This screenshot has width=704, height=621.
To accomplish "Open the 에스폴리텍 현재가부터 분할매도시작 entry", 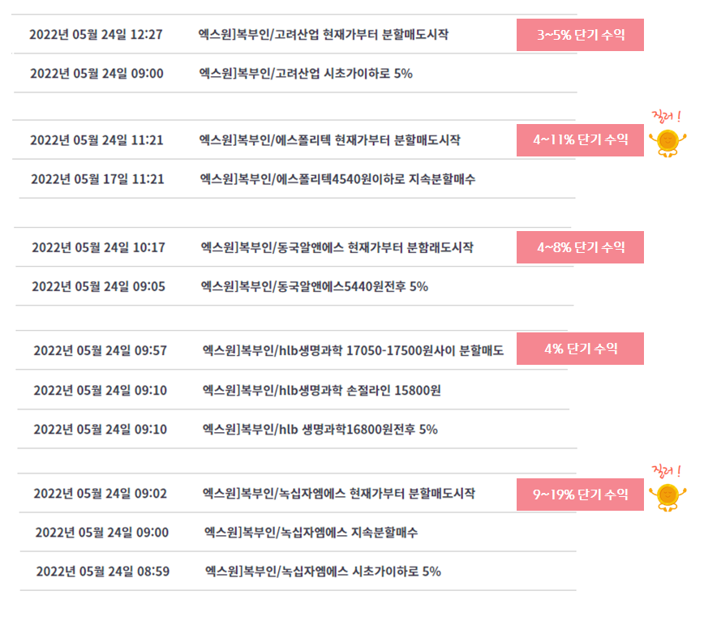I will point(330,140).
